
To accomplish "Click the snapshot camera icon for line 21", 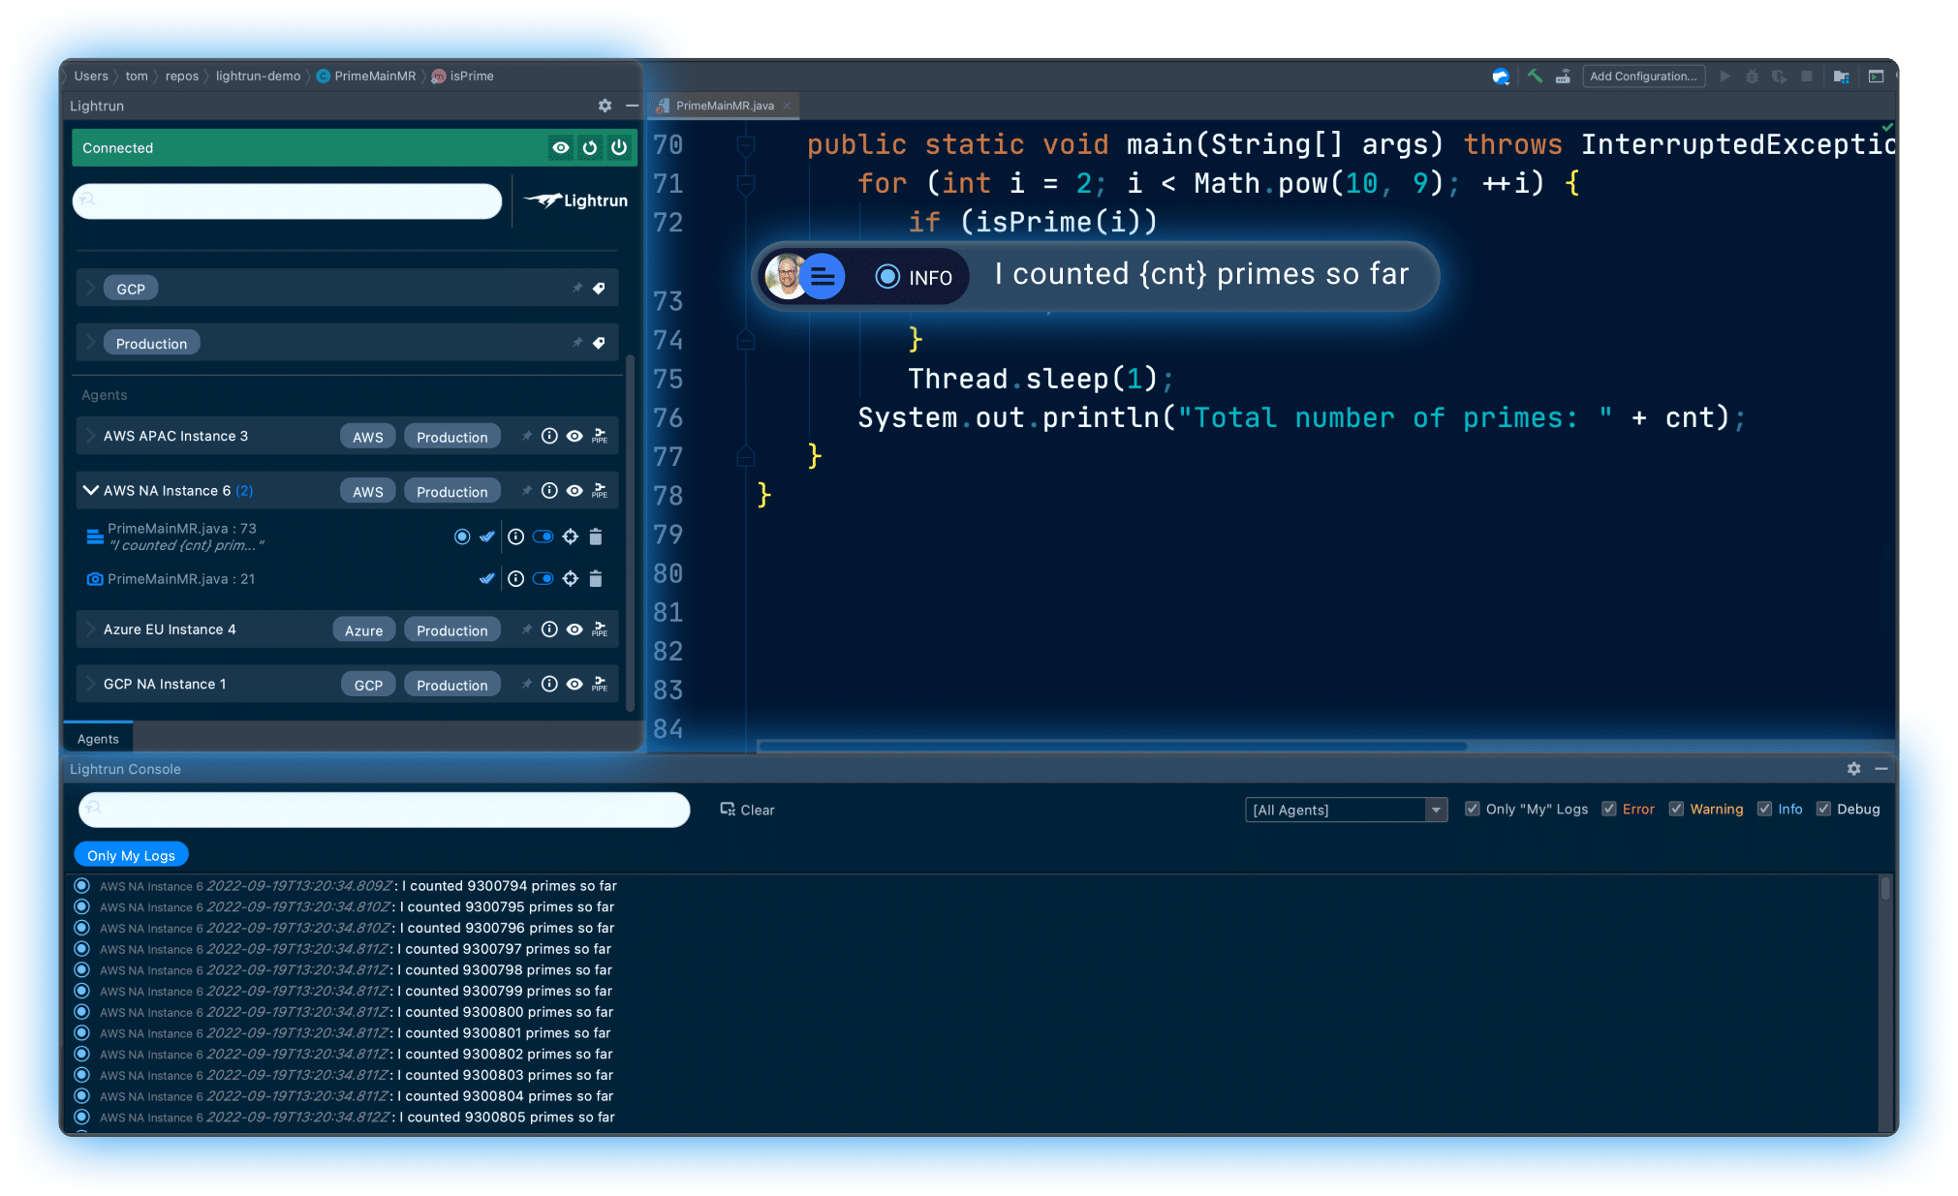I will 95,579.
